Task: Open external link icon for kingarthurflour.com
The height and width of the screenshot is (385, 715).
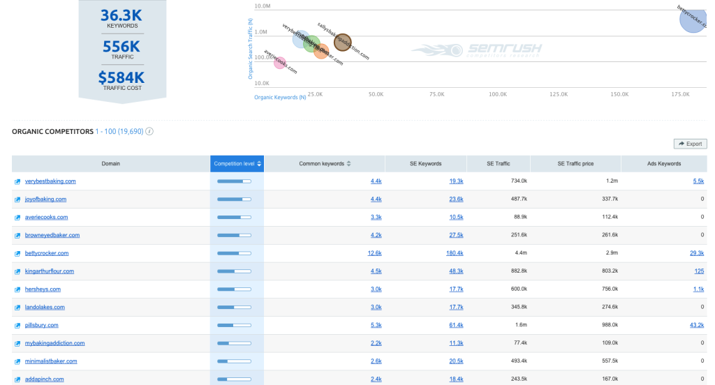Action: (x=17, y=271)
